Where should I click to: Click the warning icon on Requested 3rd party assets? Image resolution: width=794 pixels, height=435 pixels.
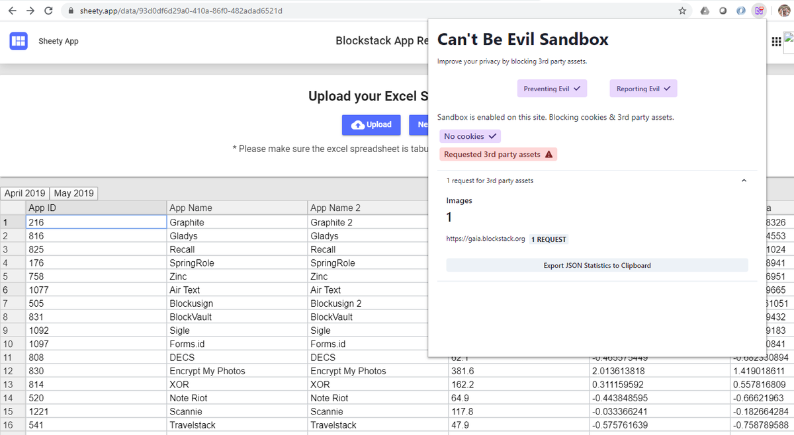click(549, 155)
